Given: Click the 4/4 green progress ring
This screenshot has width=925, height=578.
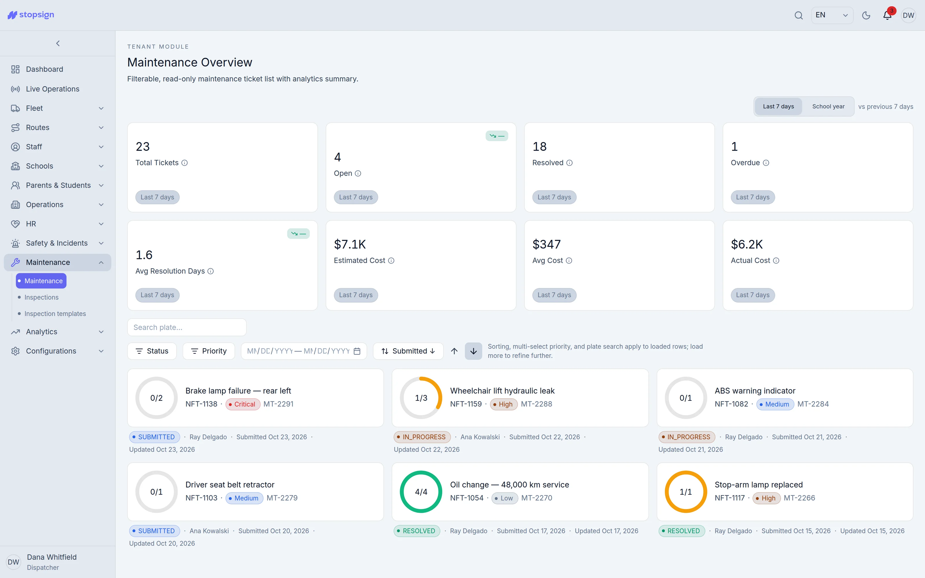Looking at the screenshot, I should pyautogui.click(x=421, y=492).
